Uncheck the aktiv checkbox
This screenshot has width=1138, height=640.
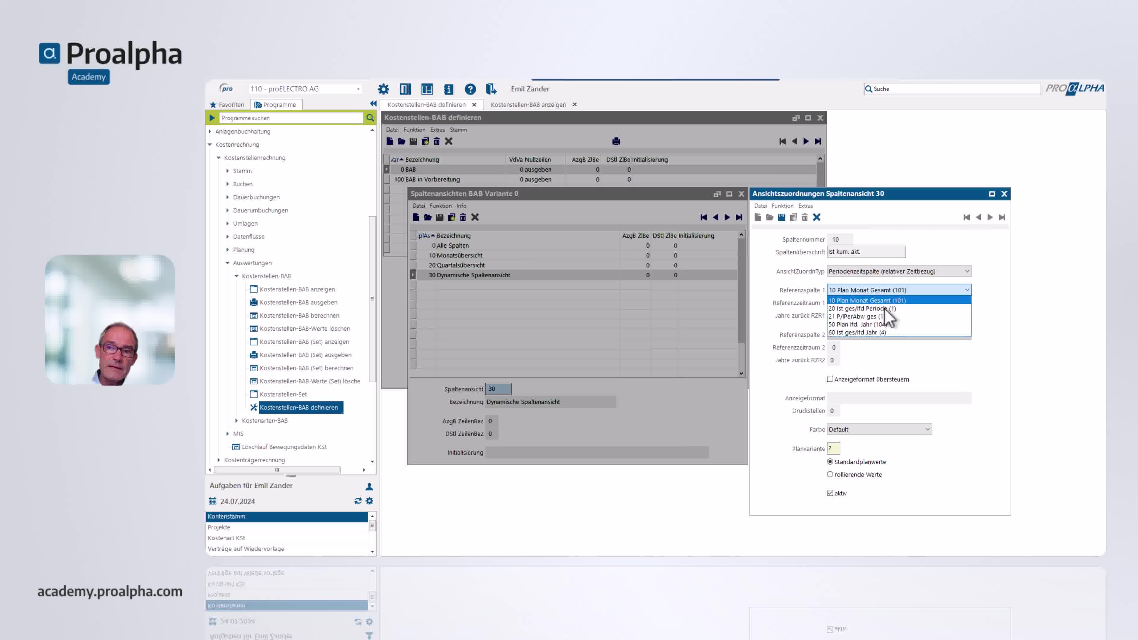click(830, 493)
